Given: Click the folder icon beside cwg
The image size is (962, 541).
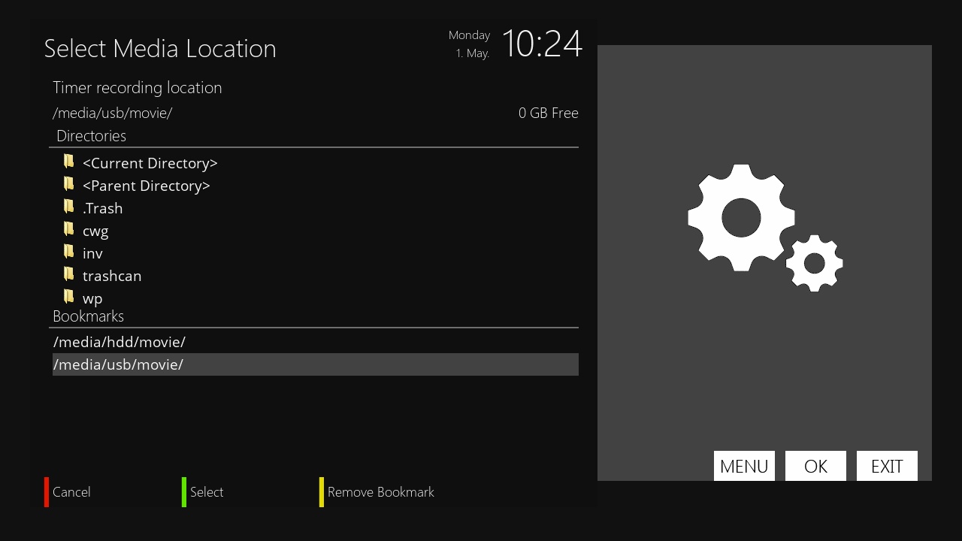Looking at the screenshot, I should [68, 228].
